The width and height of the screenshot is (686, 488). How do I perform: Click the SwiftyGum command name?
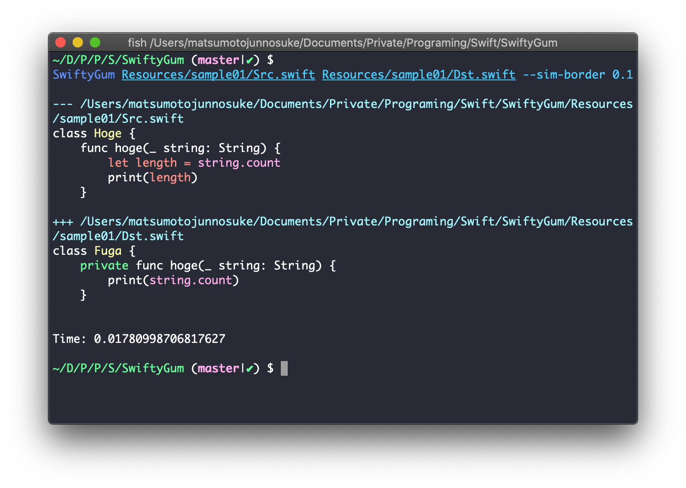pyautogui.click(x=84, y=75)
